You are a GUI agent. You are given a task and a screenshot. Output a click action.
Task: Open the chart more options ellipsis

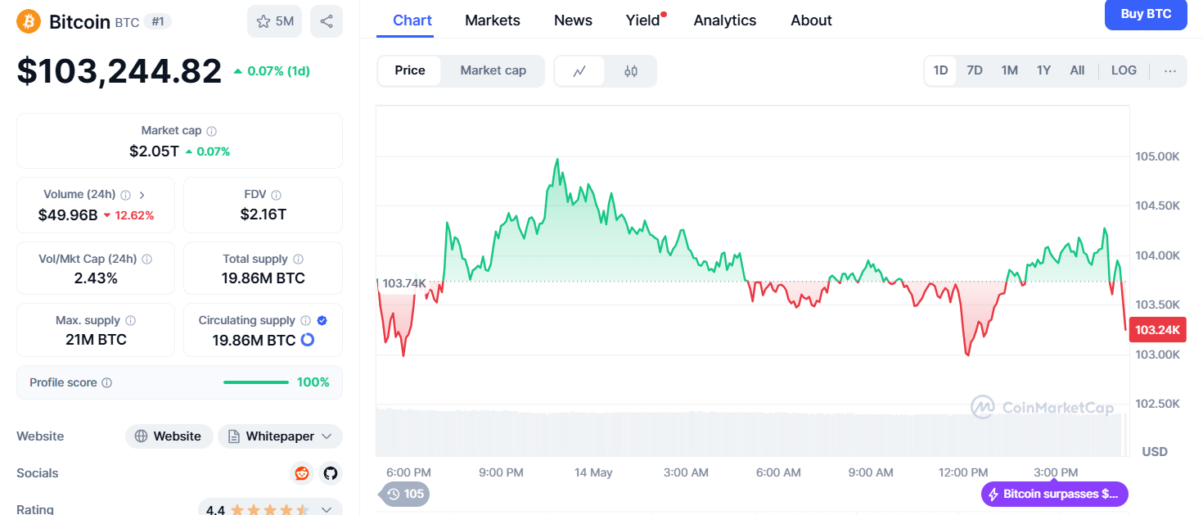[x=1170, y=71]
